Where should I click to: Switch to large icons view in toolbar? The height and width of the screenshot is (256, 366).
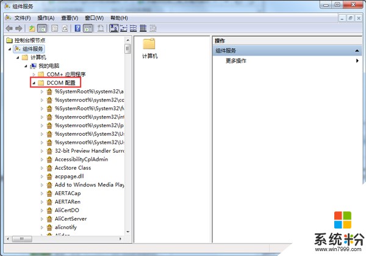coord(114,29)
